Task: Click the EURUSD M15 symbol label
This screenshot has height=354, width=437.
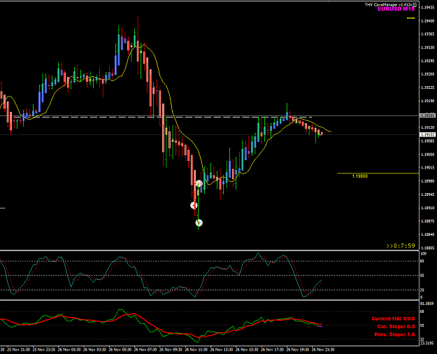Action: (396, 9)
